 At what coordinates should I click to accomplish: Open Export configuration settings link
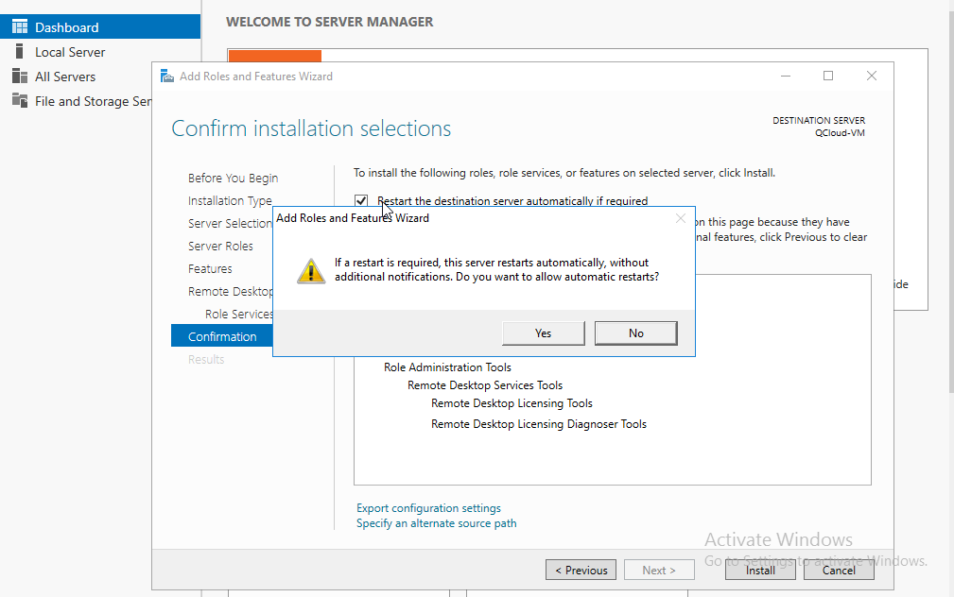pos(428,507)
